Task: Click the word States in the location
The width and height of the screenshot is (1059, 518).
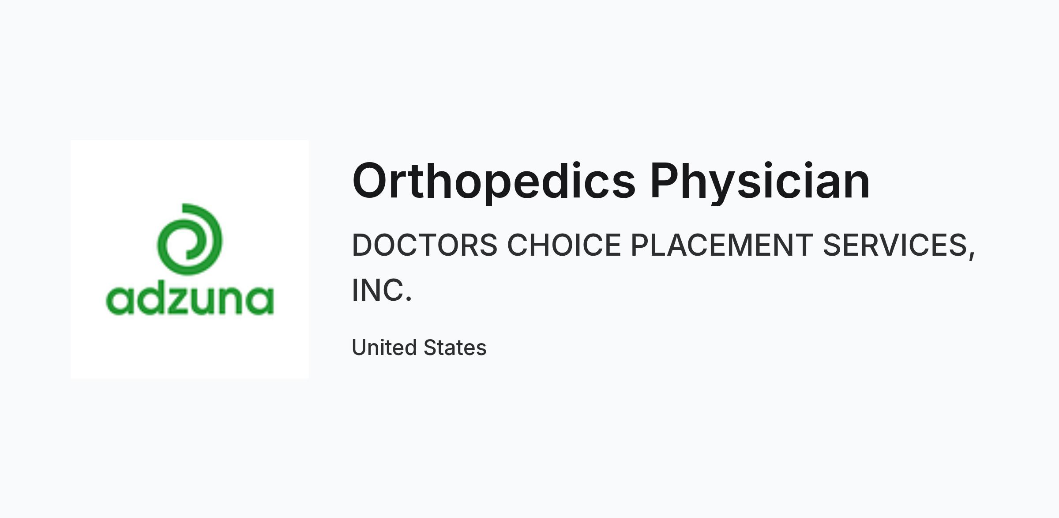Action: pyautogui.click(x=455, y=348)
